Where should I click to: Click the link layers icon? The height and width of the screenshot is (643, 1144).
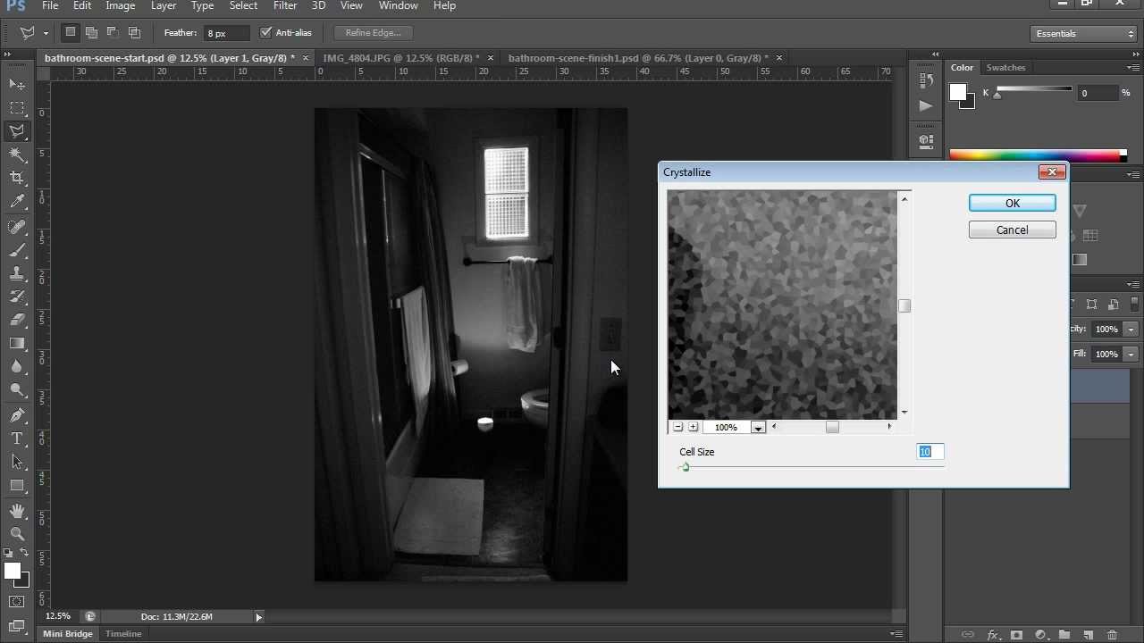tap(968, 635)
